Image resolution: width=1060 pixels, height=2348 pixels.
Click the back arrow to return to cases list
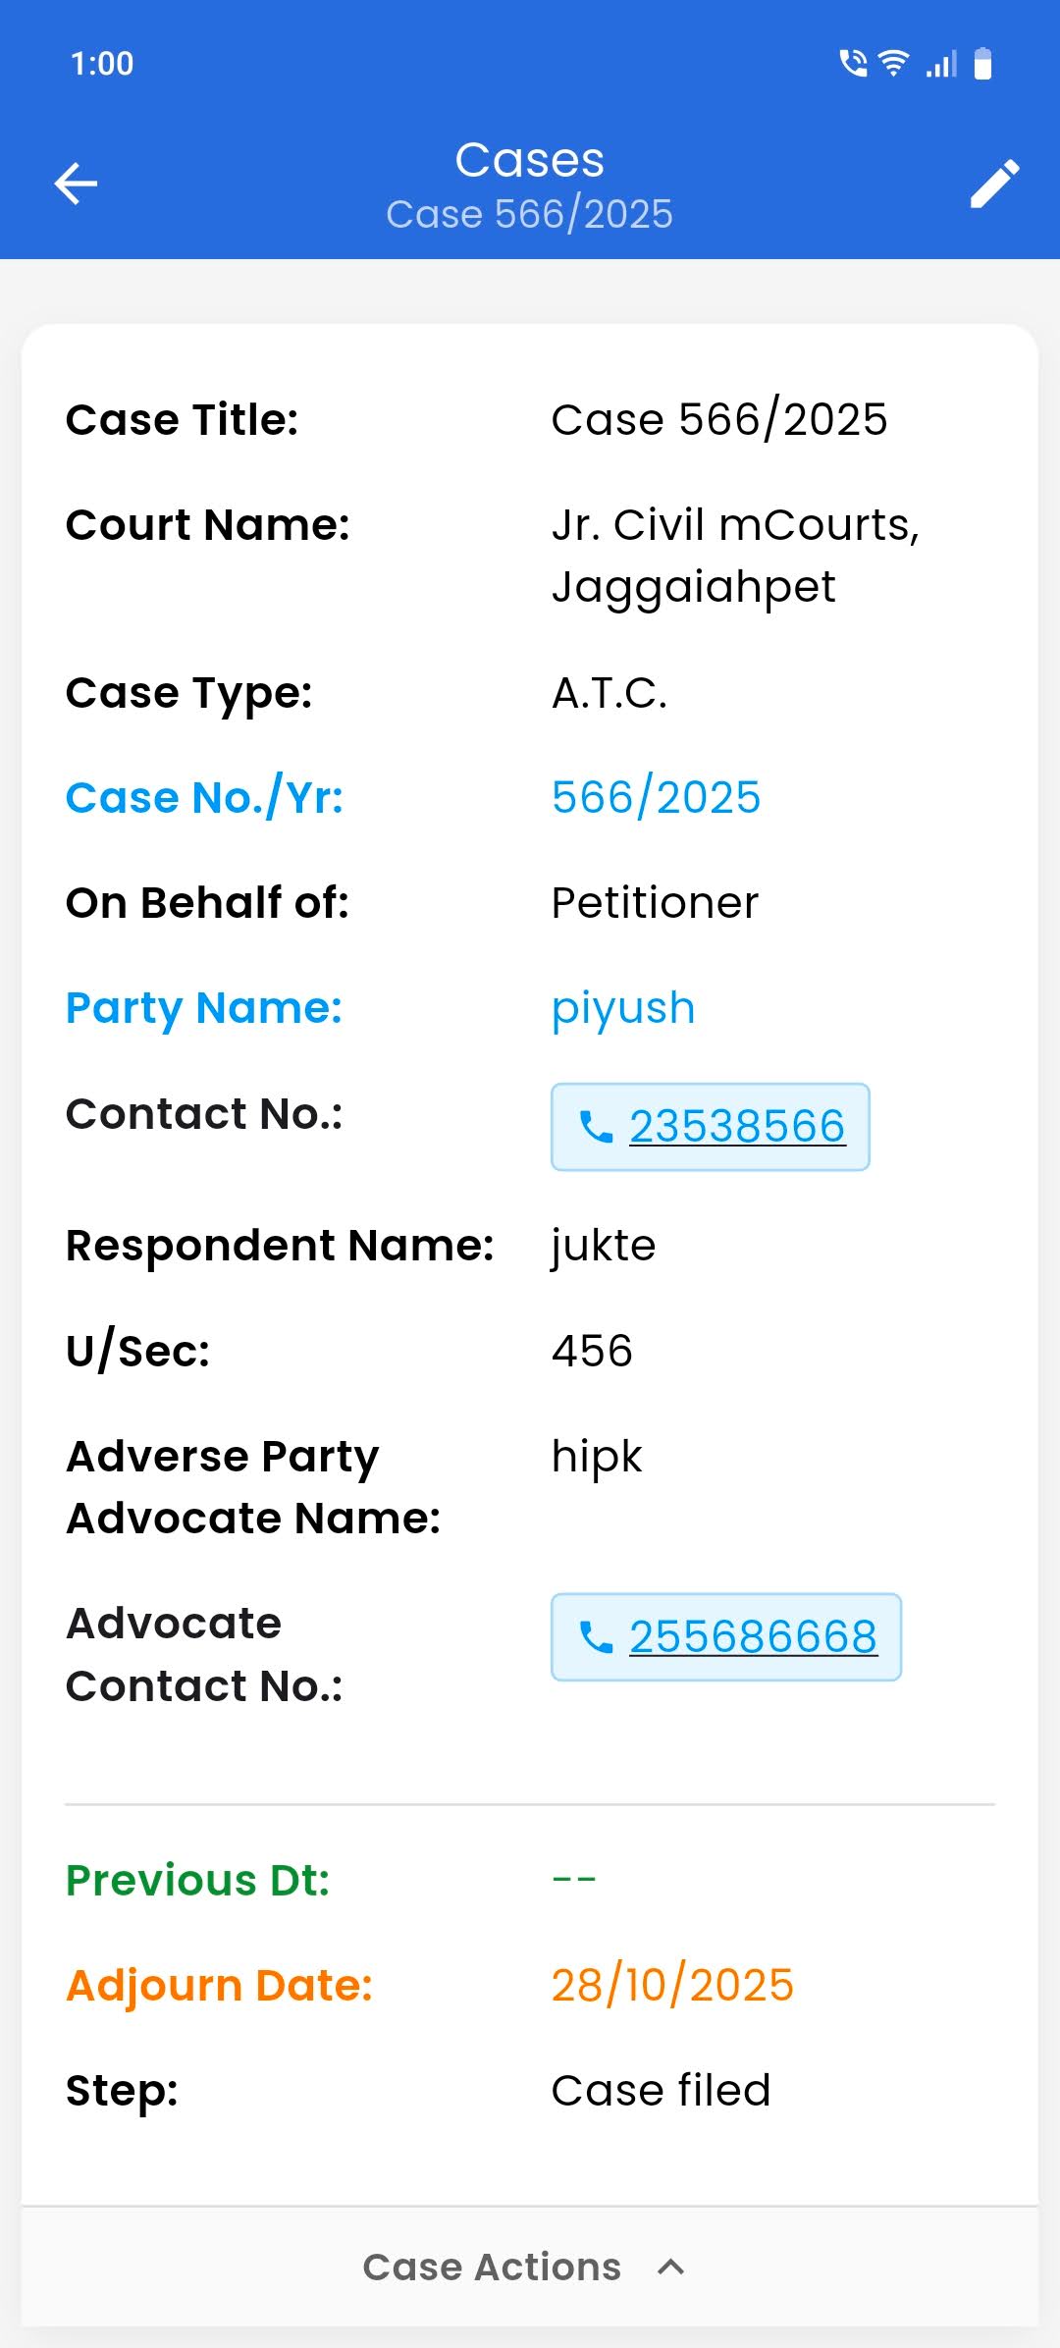(74, 183)
